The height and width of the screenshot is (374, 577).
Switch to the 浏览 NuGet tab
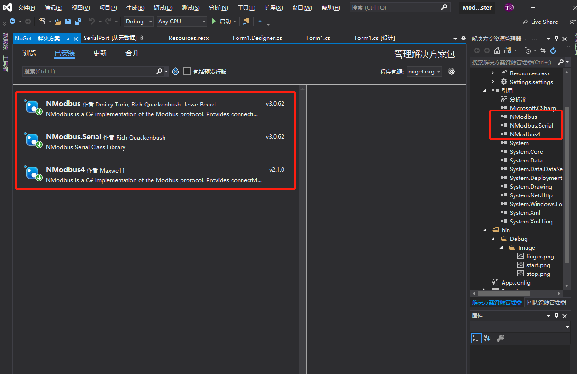point(29,53)
